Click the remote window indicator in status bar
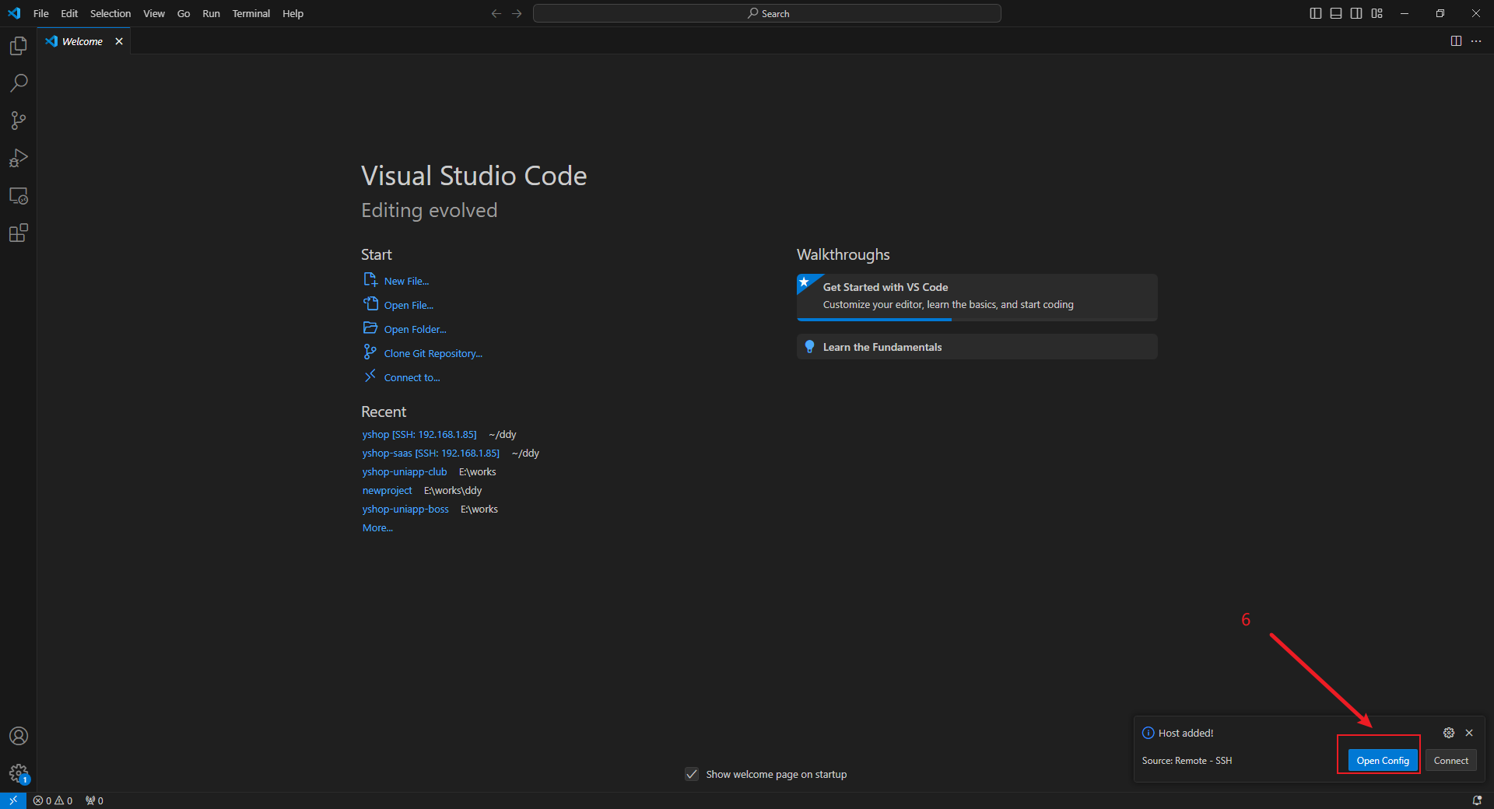The image size is (1494, 809). tap(13, 800)
